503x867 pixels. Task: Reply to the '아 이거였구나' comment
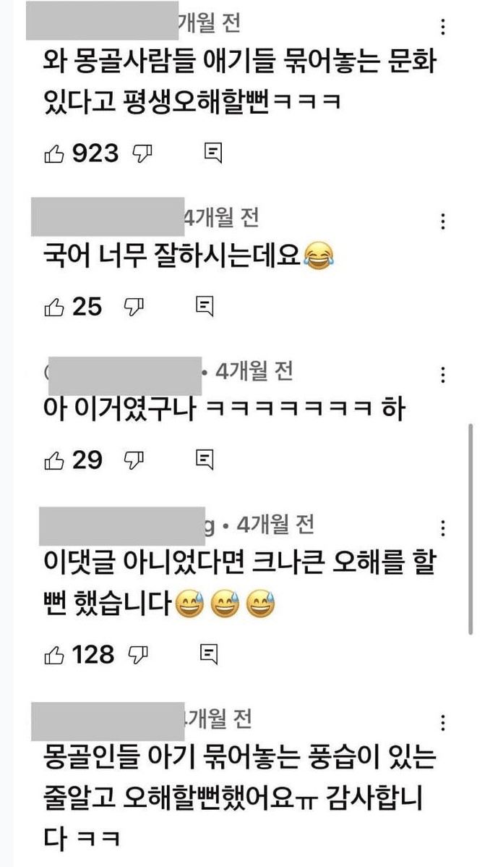[205, 459]
